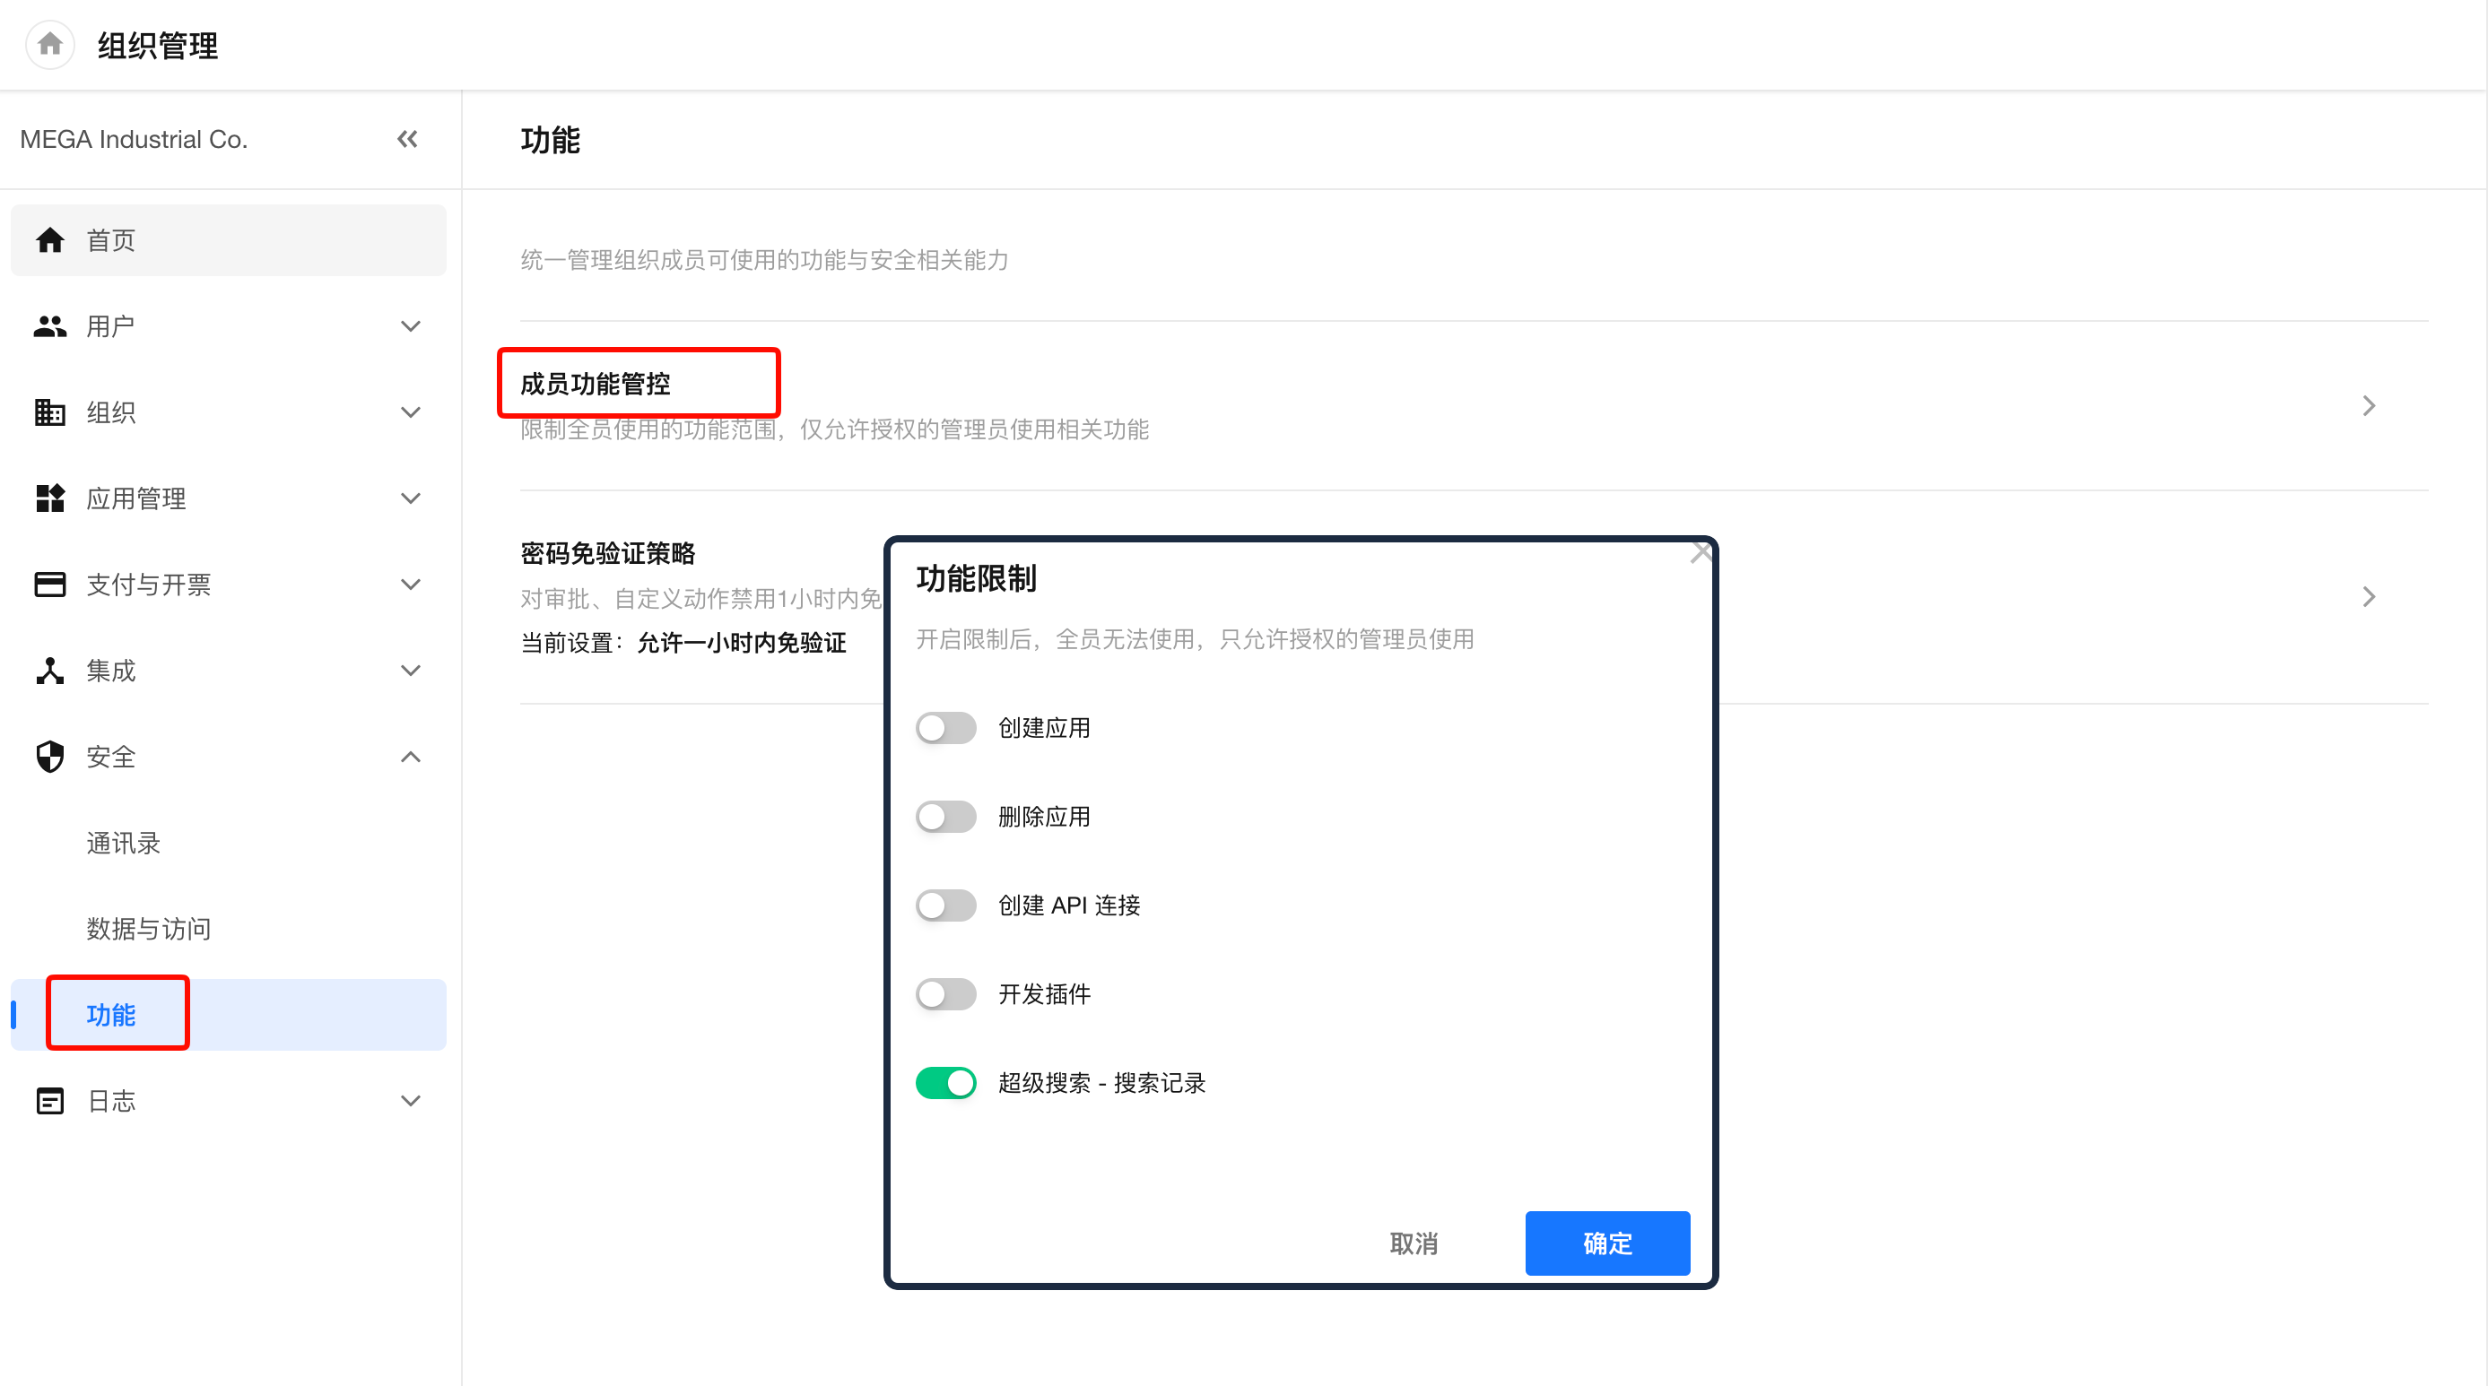Click the 安全 shield icon
Image resolution: width=2488 pixels, height=1386 pixels.
pos(49,757)
